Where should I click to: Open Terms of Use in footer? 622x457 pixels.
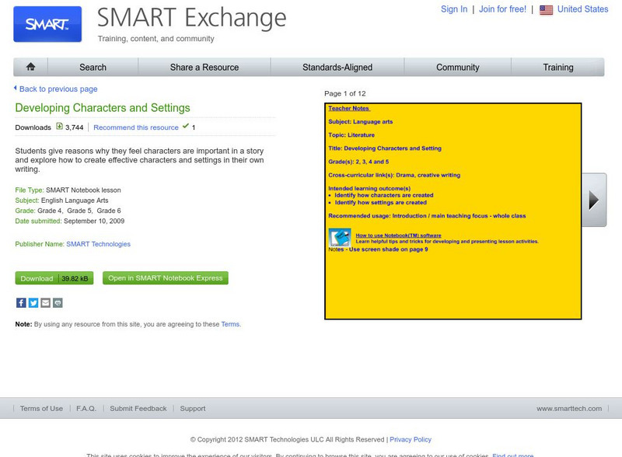pos(42,408)
